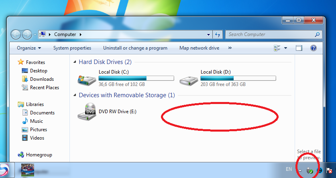The height and width of the screenshot is (178, 336).
Task: Choose Uninstall or change a program
Action: tap(135, 48)
